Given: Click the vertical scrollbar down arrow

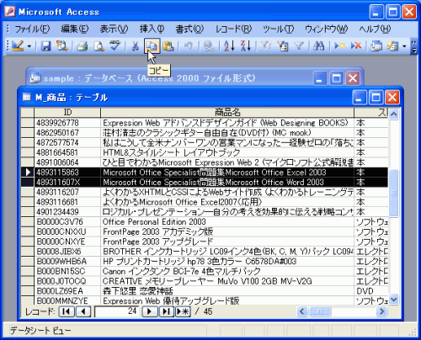Looking at the screenshot, I should click(x=394, y=299).
